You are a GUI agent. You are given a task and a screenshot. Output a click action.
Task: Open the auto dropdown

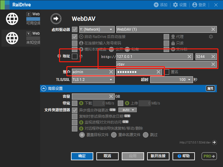pos(128,110)
